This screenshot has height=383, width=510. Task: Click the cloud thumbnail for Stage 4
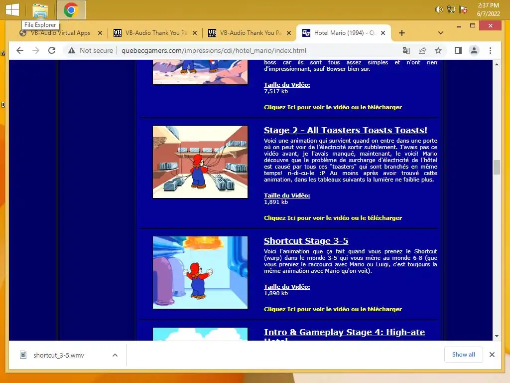coord(200,334)
